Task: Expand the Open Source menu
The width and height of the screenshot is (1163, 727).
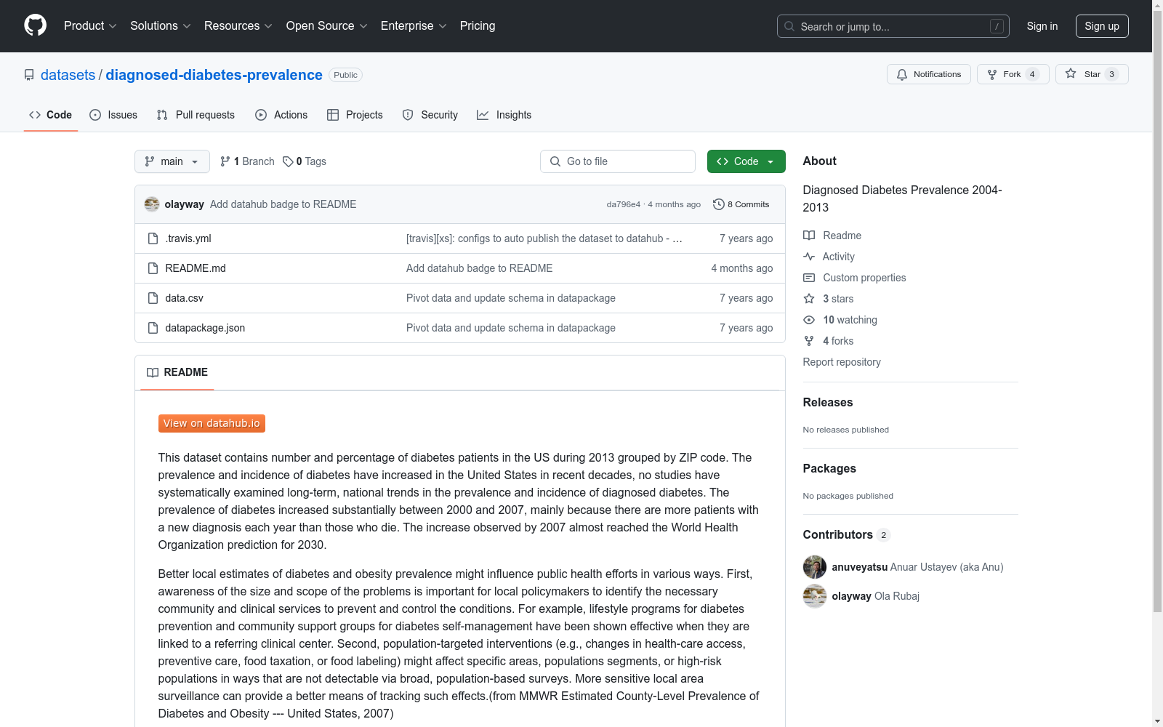Action: coord(327,26)
